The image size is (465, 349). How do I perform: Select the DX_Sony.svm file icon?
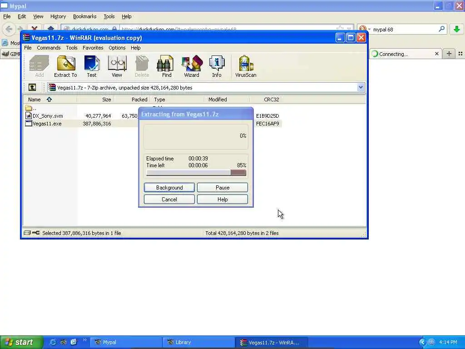(x=29, y=116)
